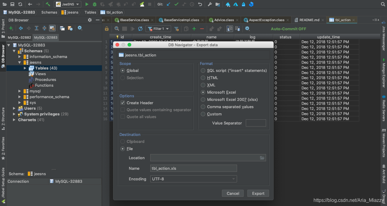The height and width of the screenshot is (206, 387).
Task: Click the Value Separator input field
Action: point(256,123)
